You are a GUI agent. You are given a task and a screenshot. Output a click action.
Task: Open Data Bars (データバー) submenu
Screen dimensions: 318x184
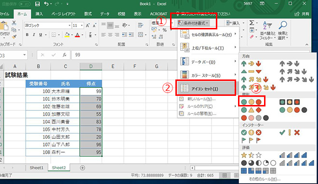[208, 62]
